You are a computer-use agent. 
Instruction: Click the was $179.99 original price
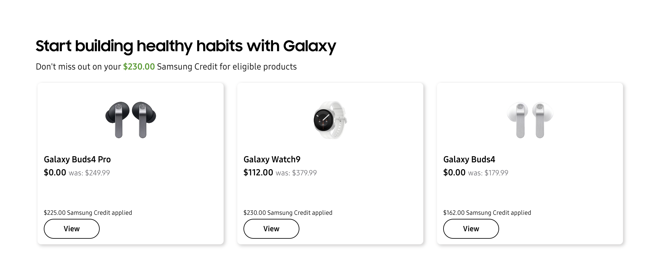[488, 173]
